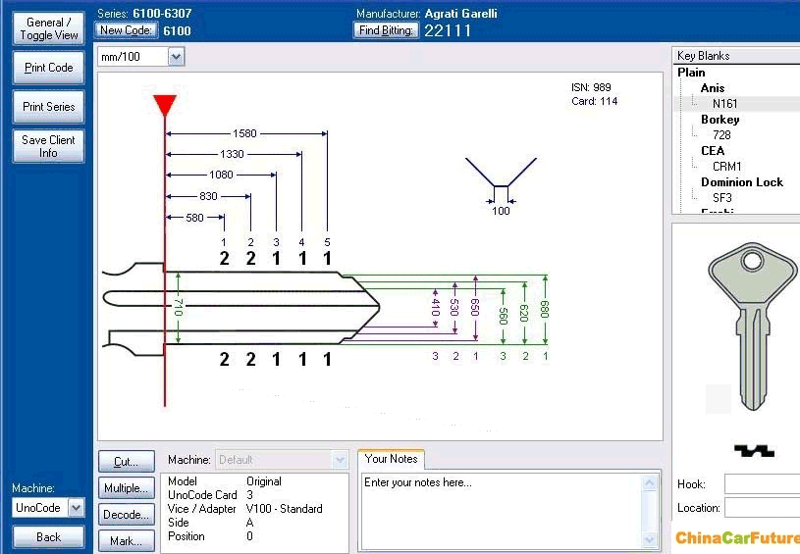The height and width of the screenshot is (554, 800).
Task: Click into the Hook input field
Action: click(762, 484)
